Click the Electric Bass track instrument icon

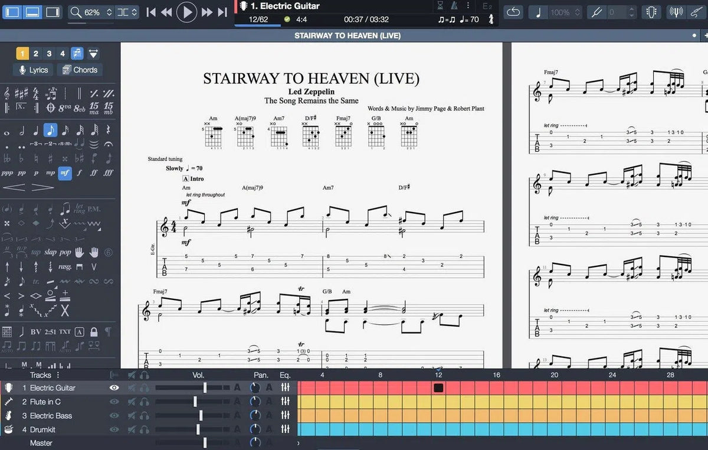(9, 416)
